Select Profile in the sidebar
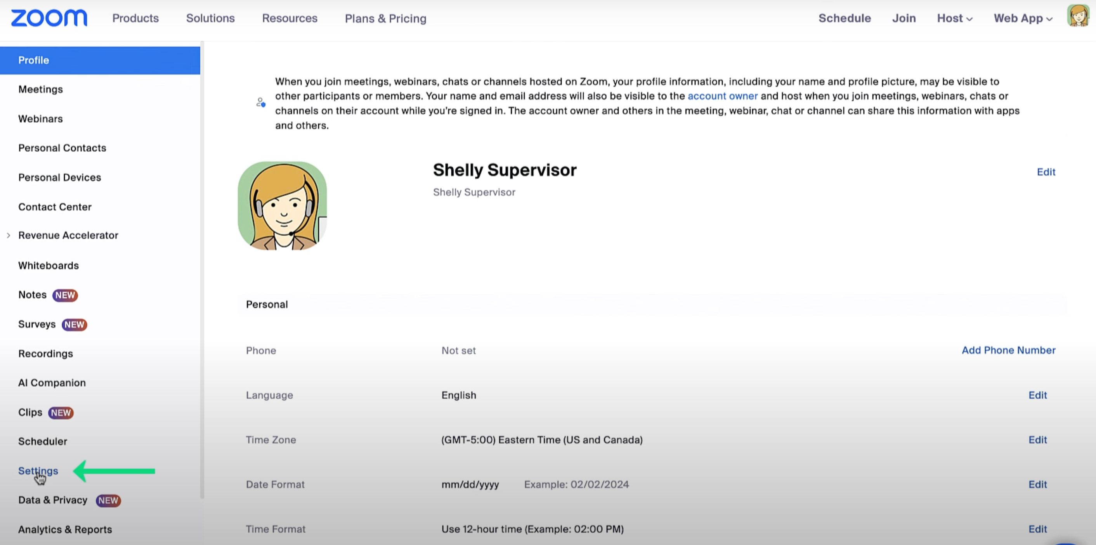 100,61
